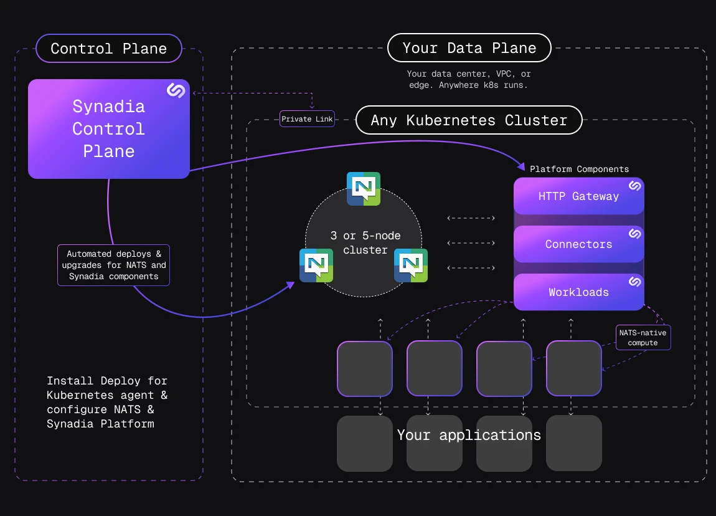Click the Automated deploys & upgrades label
Viewport: 716px width, 516px height.
114,265
